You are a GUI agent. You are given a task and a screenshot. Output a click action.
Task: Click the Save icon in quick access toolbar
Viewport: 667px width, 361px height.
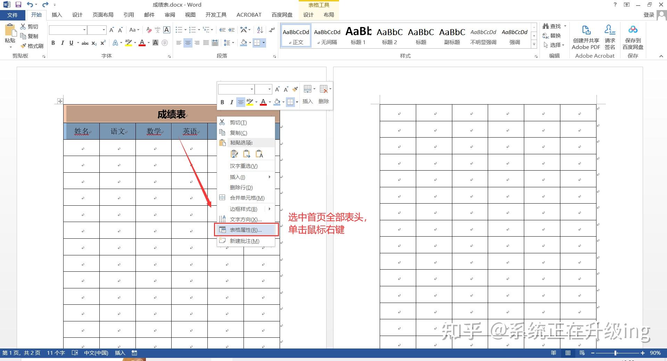pyautogui.click(x=18, y=5)
